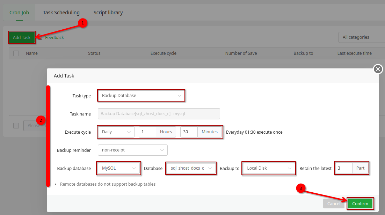Tick the checkbox below the task table
Image resolution: width=385 pixels, height=215 pixels.
point(16,126)
